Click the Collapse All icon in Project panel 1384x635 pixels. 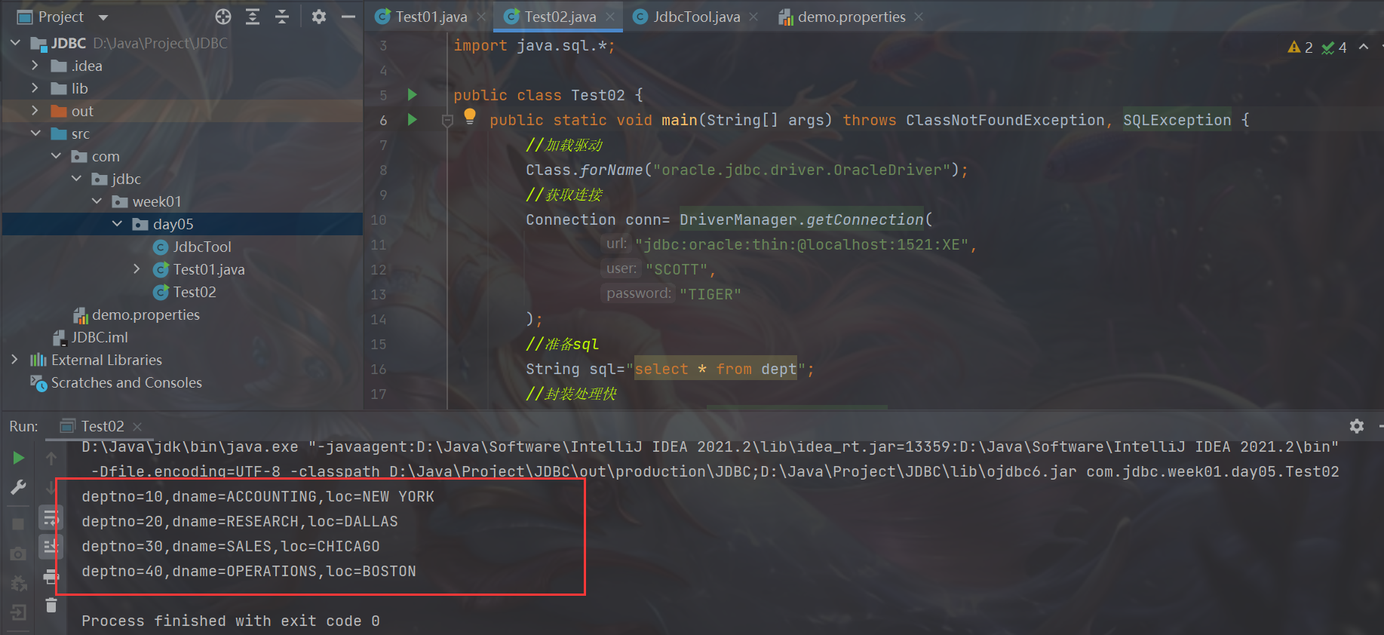point(282,17)
